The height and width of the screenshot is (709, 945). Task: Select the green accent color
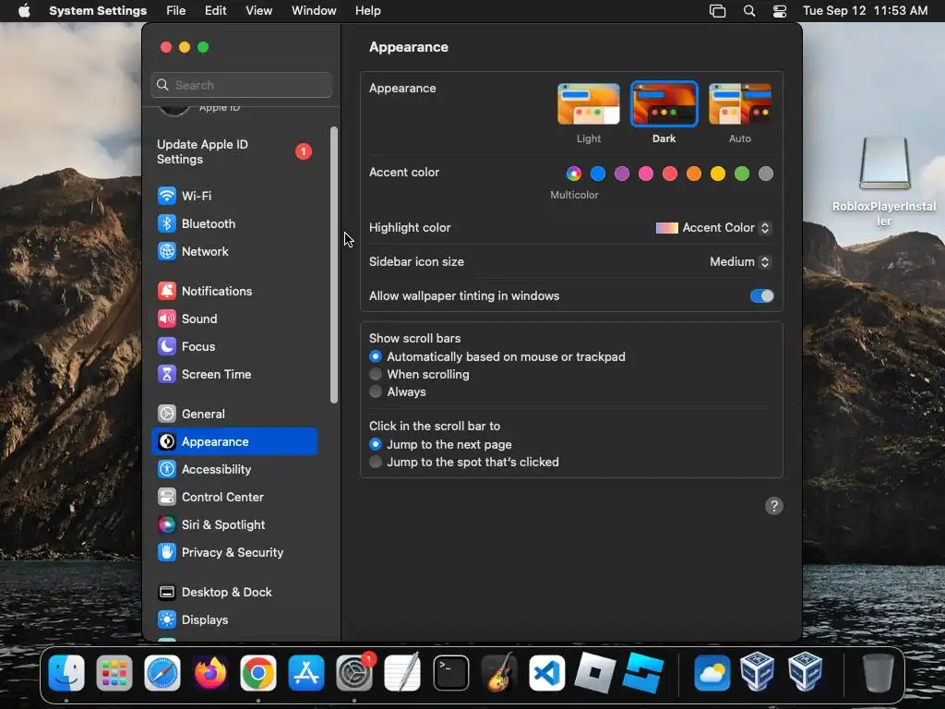pos(742,174)
